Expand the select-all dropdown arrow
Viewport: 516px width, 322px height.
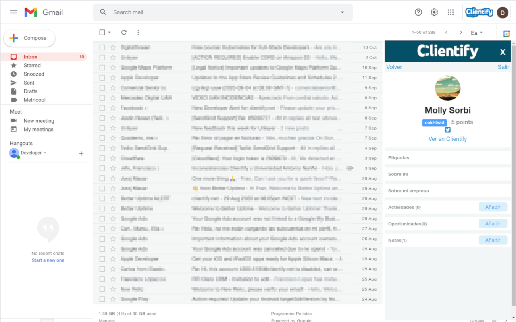(110, 32)
